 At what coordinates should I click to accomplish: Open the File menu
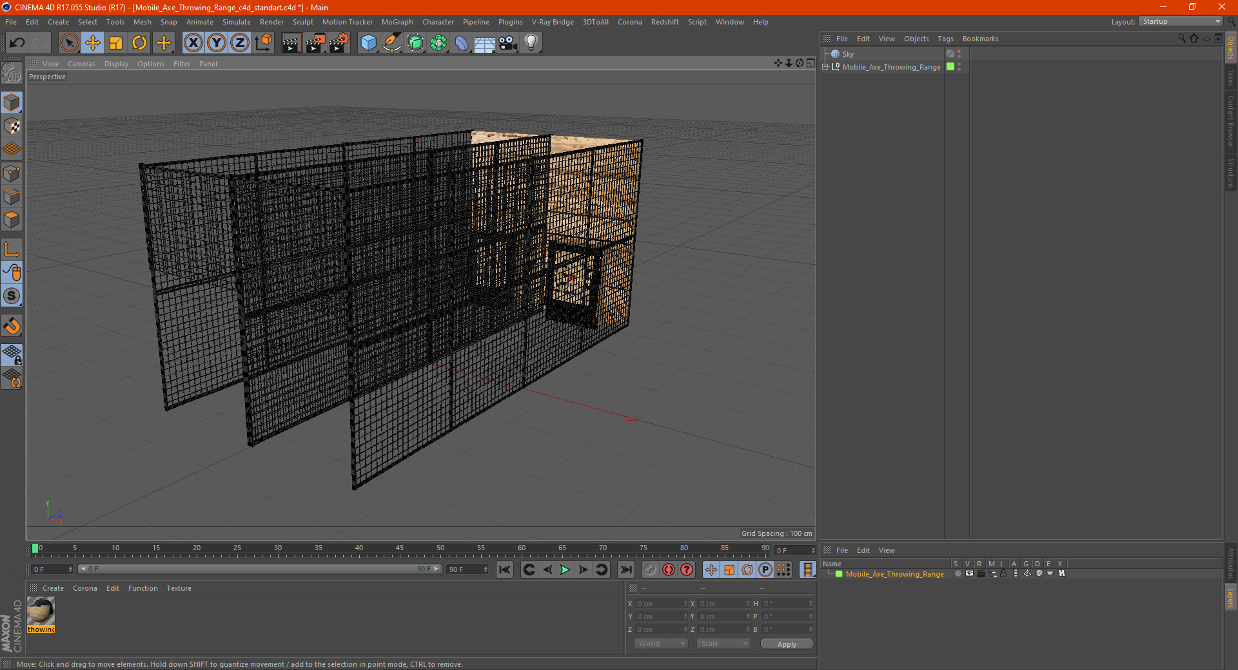pyautogui.click(x=11, y=22)
